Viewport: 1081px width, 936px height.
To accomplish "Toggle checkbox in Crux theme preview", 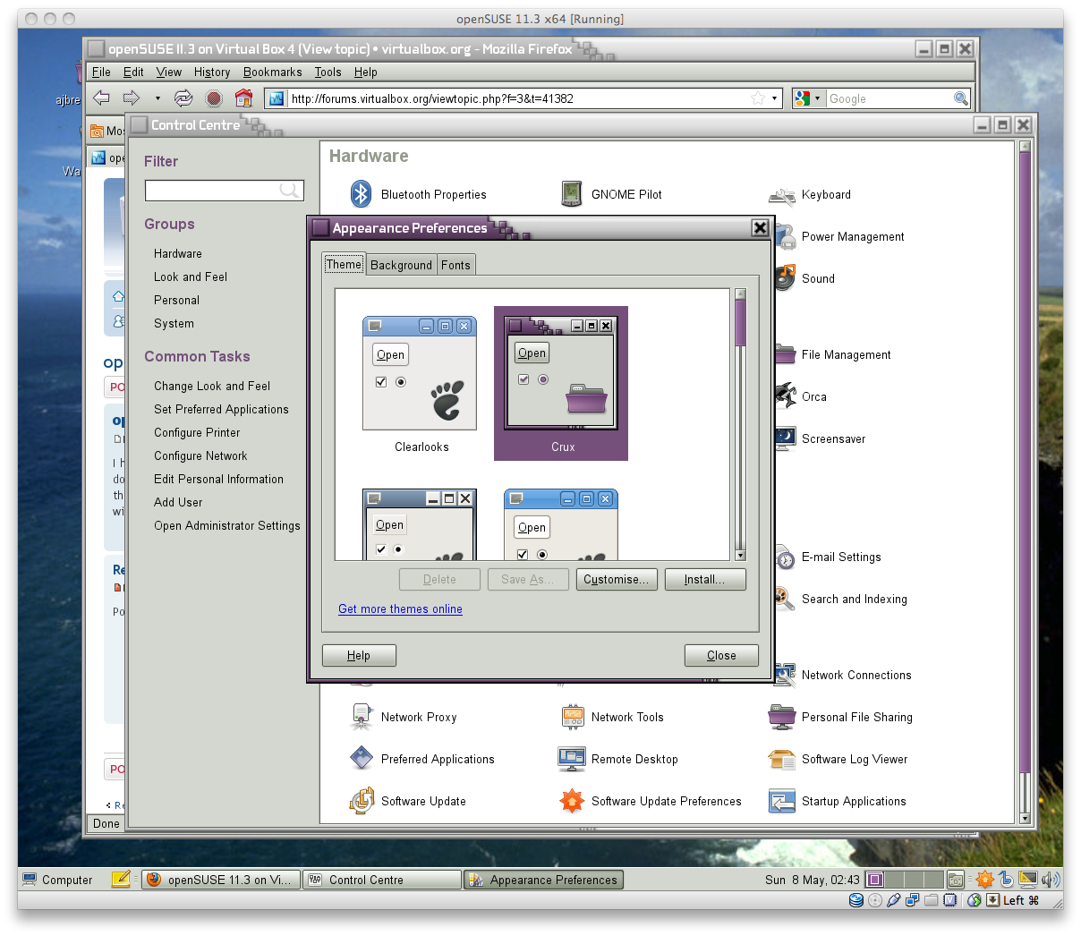I will click(523, 379).
